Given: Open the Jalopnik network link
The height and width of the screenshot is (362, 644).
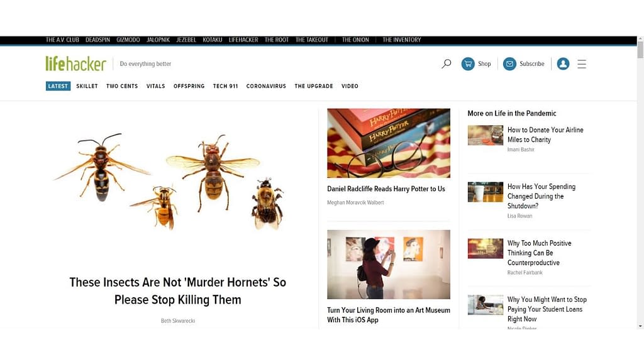Looking at the screenshot, I should click(x=158, y=40).
